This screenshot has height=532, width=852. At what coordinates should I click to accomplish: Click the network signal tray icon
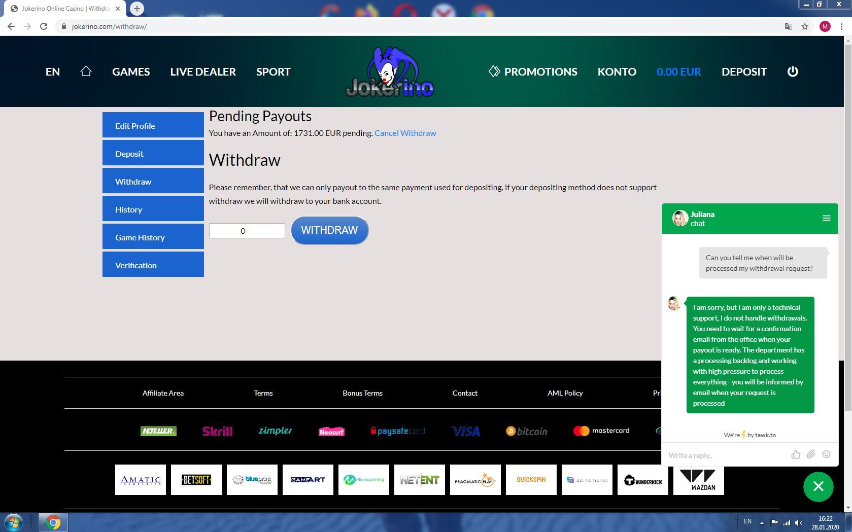(787, 523)
